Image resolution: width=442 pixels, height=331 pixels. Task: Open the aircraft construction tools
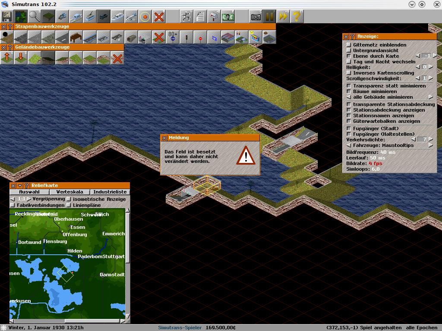click(131, 17)
